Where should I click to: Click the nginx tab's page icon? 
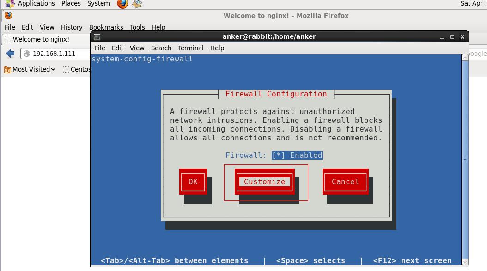point(8,39)
